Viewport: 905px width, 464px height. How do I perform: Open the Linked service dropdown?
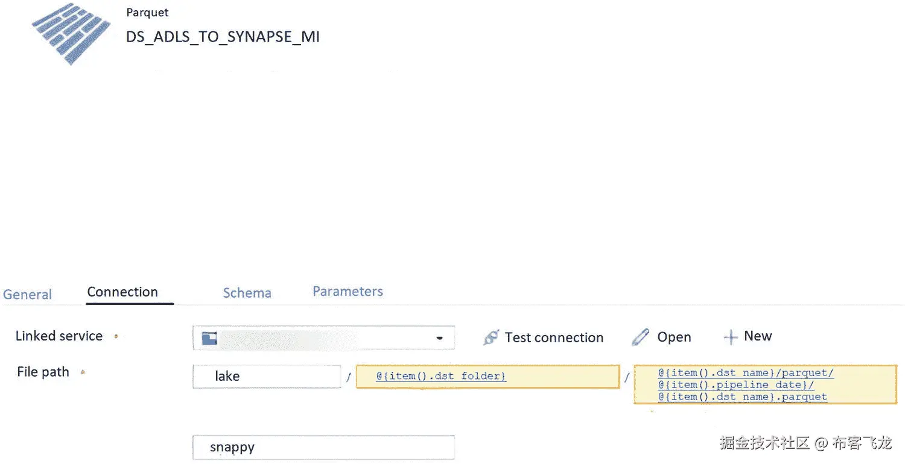(441, 337)
